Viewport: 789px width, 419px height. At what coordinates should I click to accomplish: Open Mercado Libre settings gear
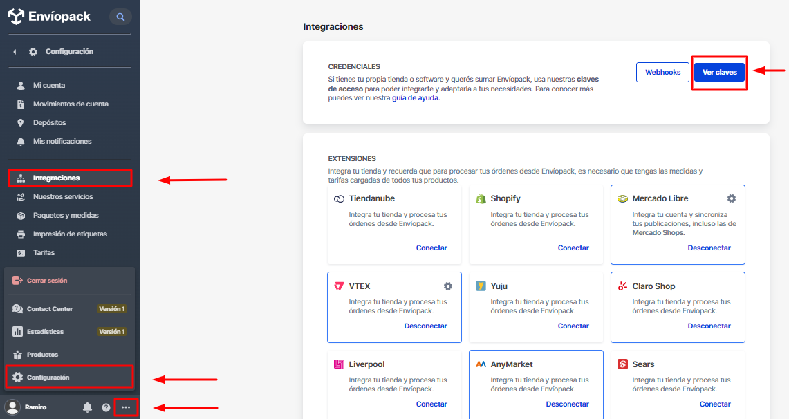coord(731,198)
